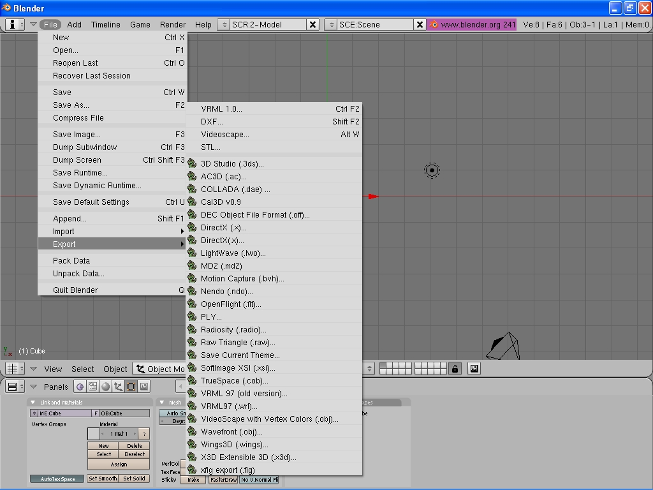Screen dimensions: 653x490
Task: Click the Make sticky button
Action: tap(193, 480)
